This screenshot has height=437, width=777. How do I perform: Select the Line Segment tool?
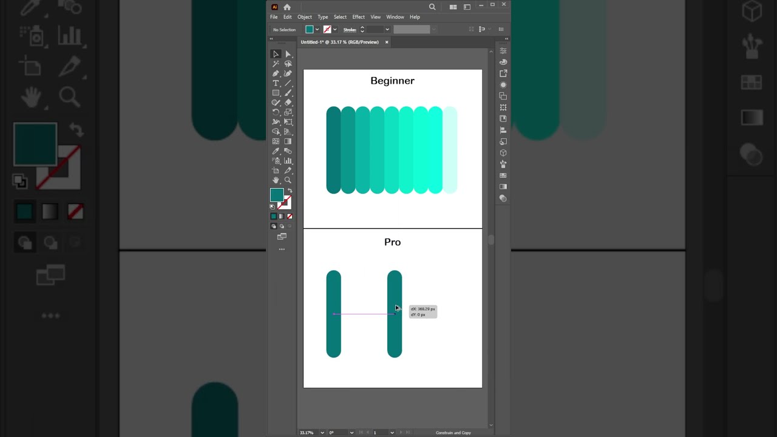tap(288, 83)
